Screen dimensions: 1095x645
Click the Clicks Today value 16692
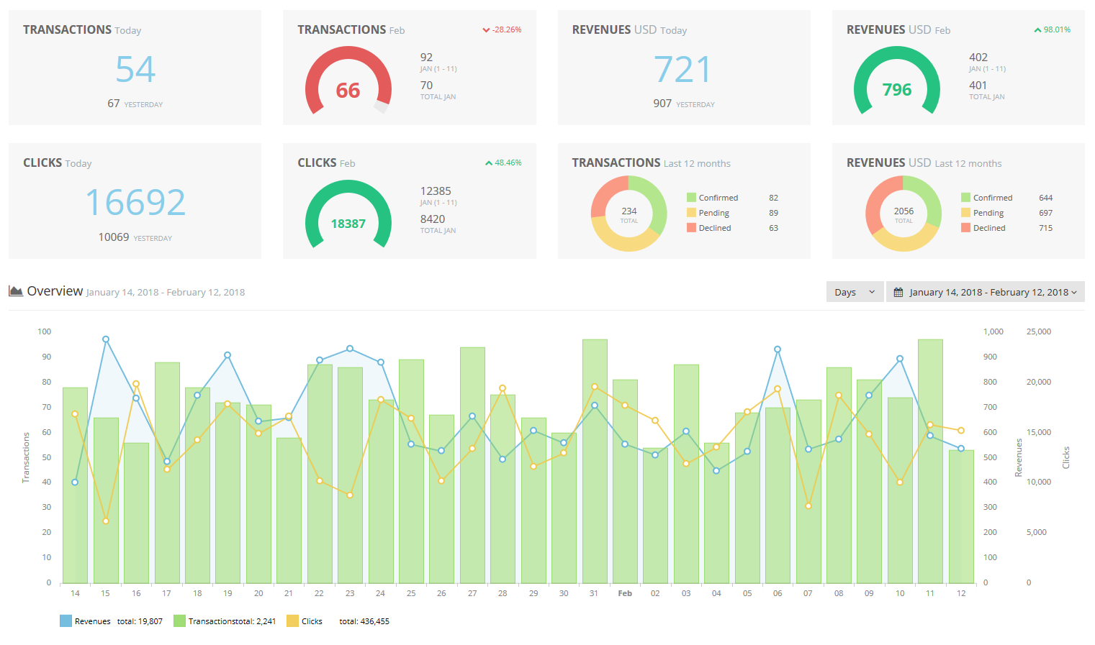[135, 203]
